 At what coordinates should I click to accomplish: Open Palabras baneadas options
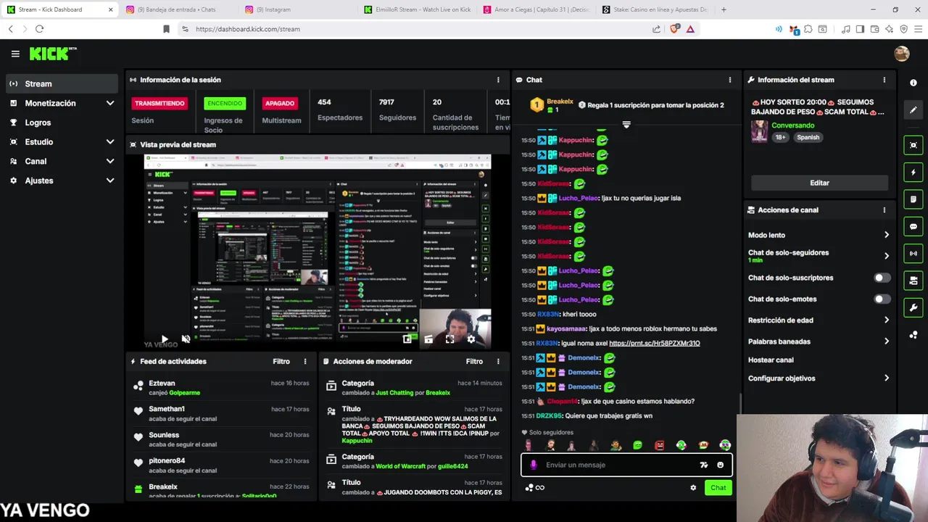pos(819,341)
